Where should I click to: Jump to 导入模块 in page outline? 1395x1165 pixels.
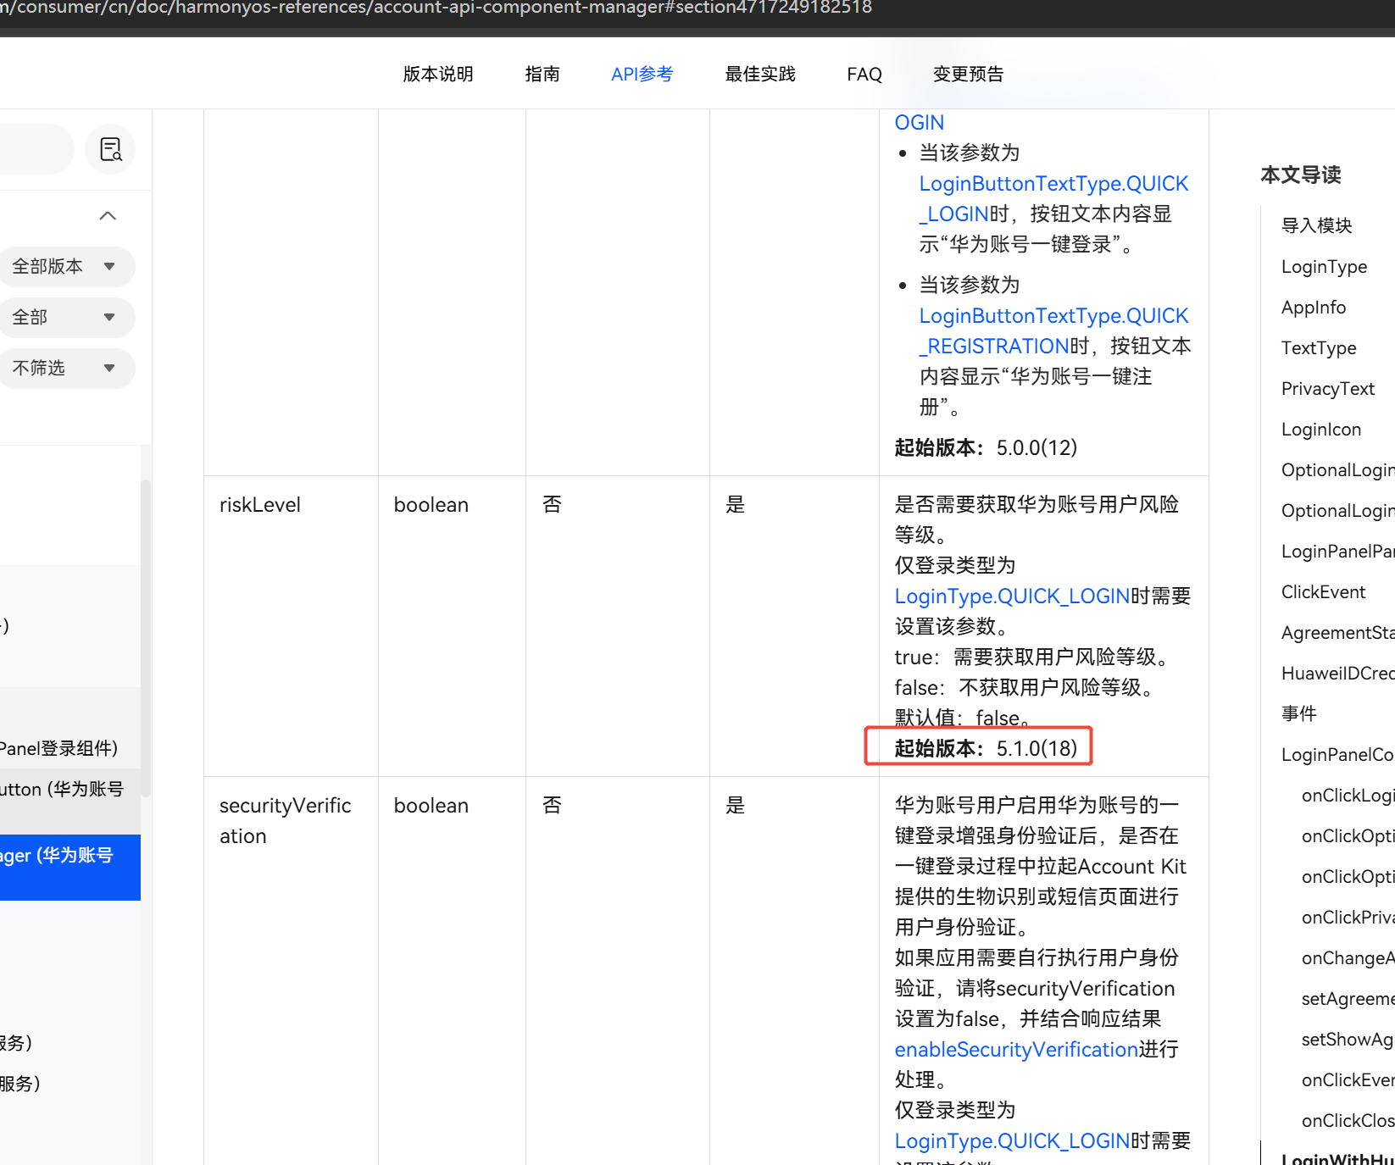pyautogui.click(x=1316, y=225)
